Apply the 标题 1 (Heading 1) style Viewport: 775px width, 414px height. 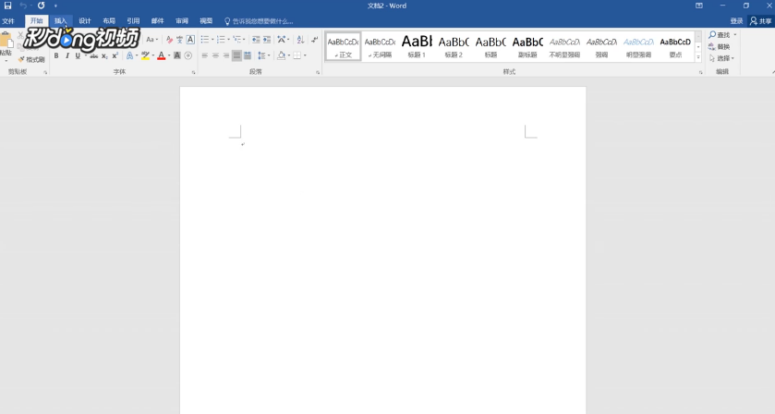[417, 47]
